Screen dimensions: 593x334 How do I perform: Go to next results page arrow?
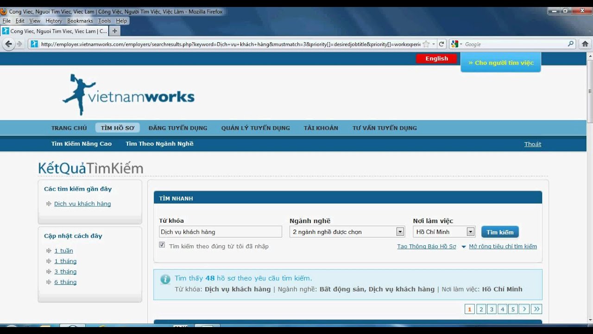point(524,309)
